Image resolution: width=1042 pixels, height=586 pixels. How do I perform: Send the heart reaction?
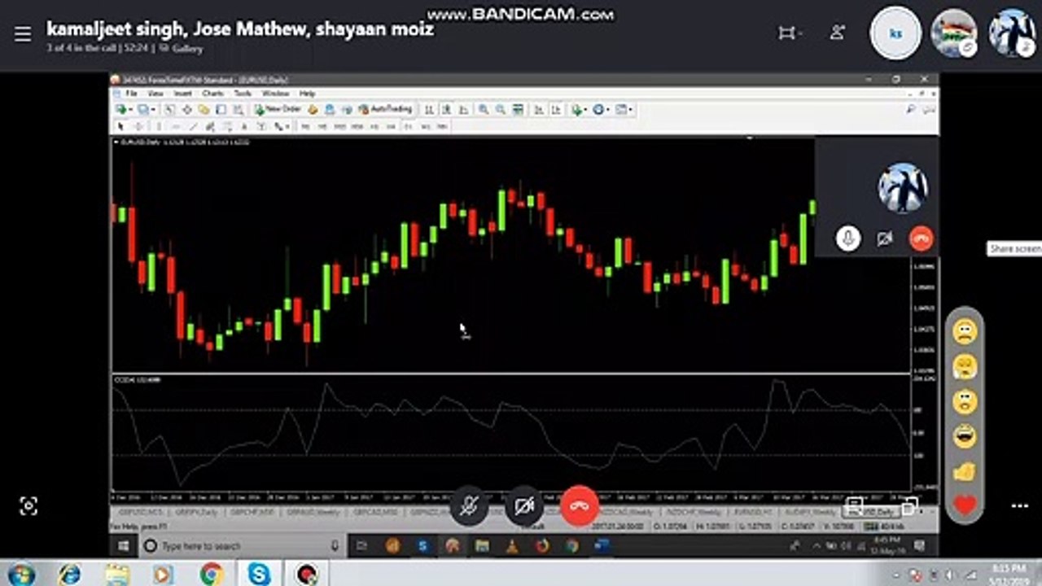click(965, 505)
